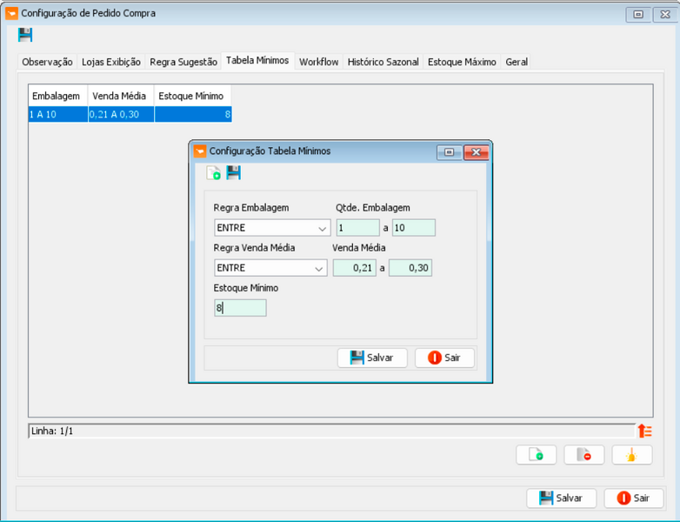Viewport: 680px width, 522px height.
Task: Select the grid cell '1 A 10'
Action: (58, 115)
